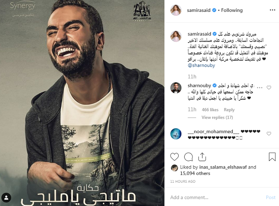Image resolution: width=279 pixels, height=206 pixels.
Task: Open the @sharnouby mention link
Action: [201, 65]
